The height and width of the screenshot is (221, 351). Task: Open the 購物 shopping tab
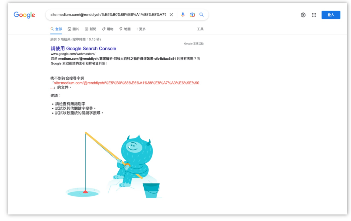tap(108, 29)
